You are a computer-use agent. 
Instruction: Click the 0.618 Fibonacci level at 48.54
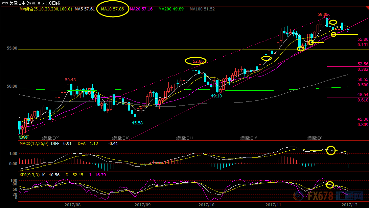363,100
